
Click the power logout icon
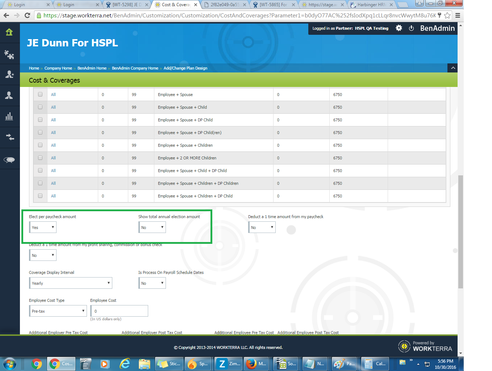click(x=411, y=28)
